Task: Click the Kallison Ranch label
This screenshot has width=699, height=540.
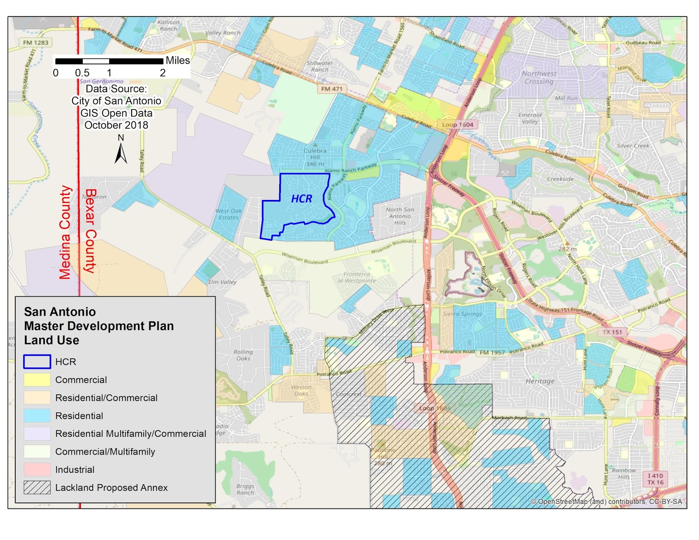Action: pos(169,25)
